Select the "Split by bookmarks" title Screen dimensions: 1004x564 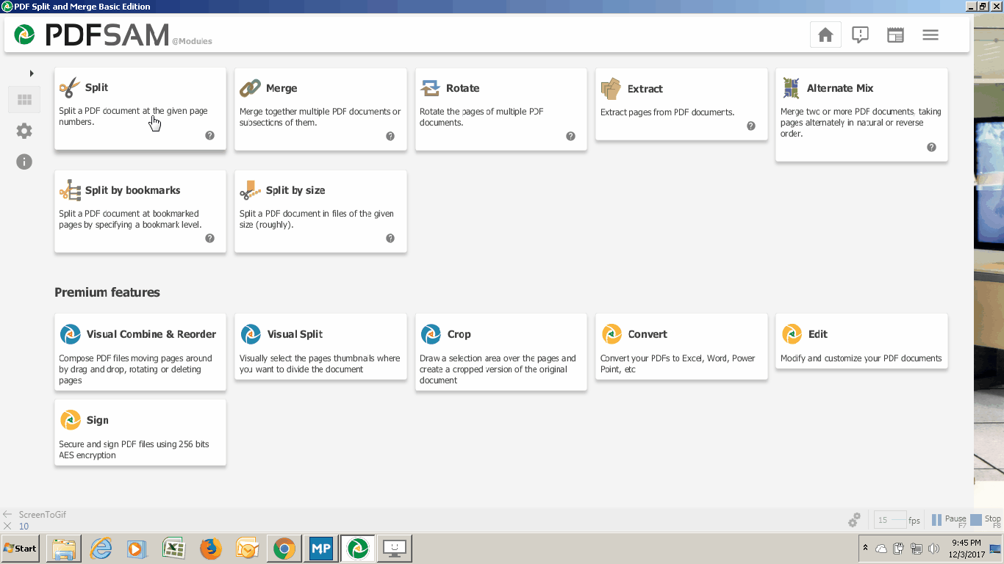pos(133,190)
